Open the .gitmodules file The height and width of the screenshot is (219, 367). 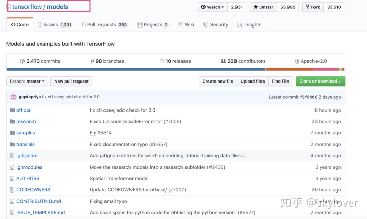[x=30, y=167]
